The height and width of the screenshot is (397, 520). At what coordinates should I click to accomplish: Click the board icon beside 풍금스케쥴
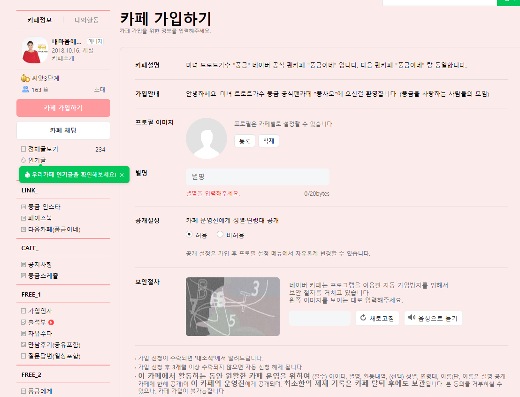pos(23,276)
